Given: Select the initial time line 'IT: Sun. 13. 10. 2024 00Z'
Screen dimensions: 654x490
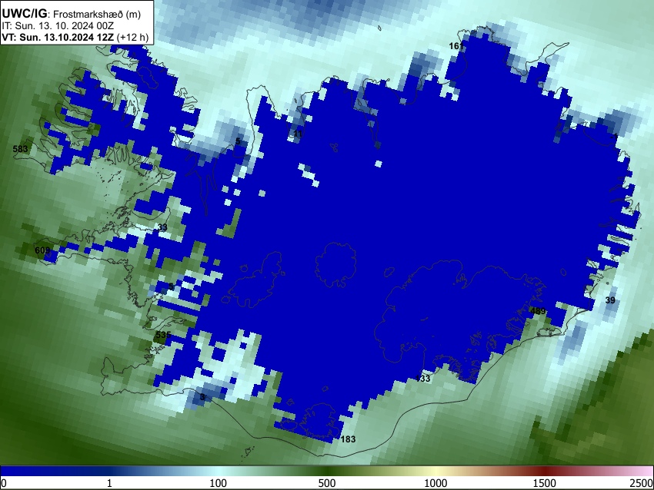Looking at the screenshot, I should pyautogui.click(x=58, y=26).
